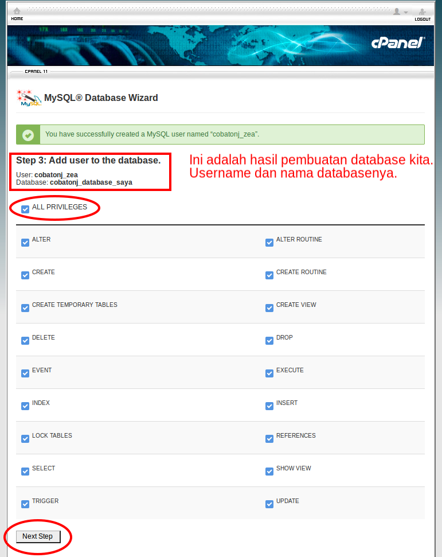Toggle the CREATE ROUTINE checkbox

click(x=269, y=275)
